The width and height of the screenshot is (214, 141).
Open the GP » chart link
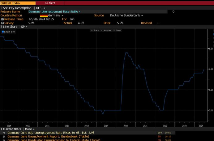point(24,27)
